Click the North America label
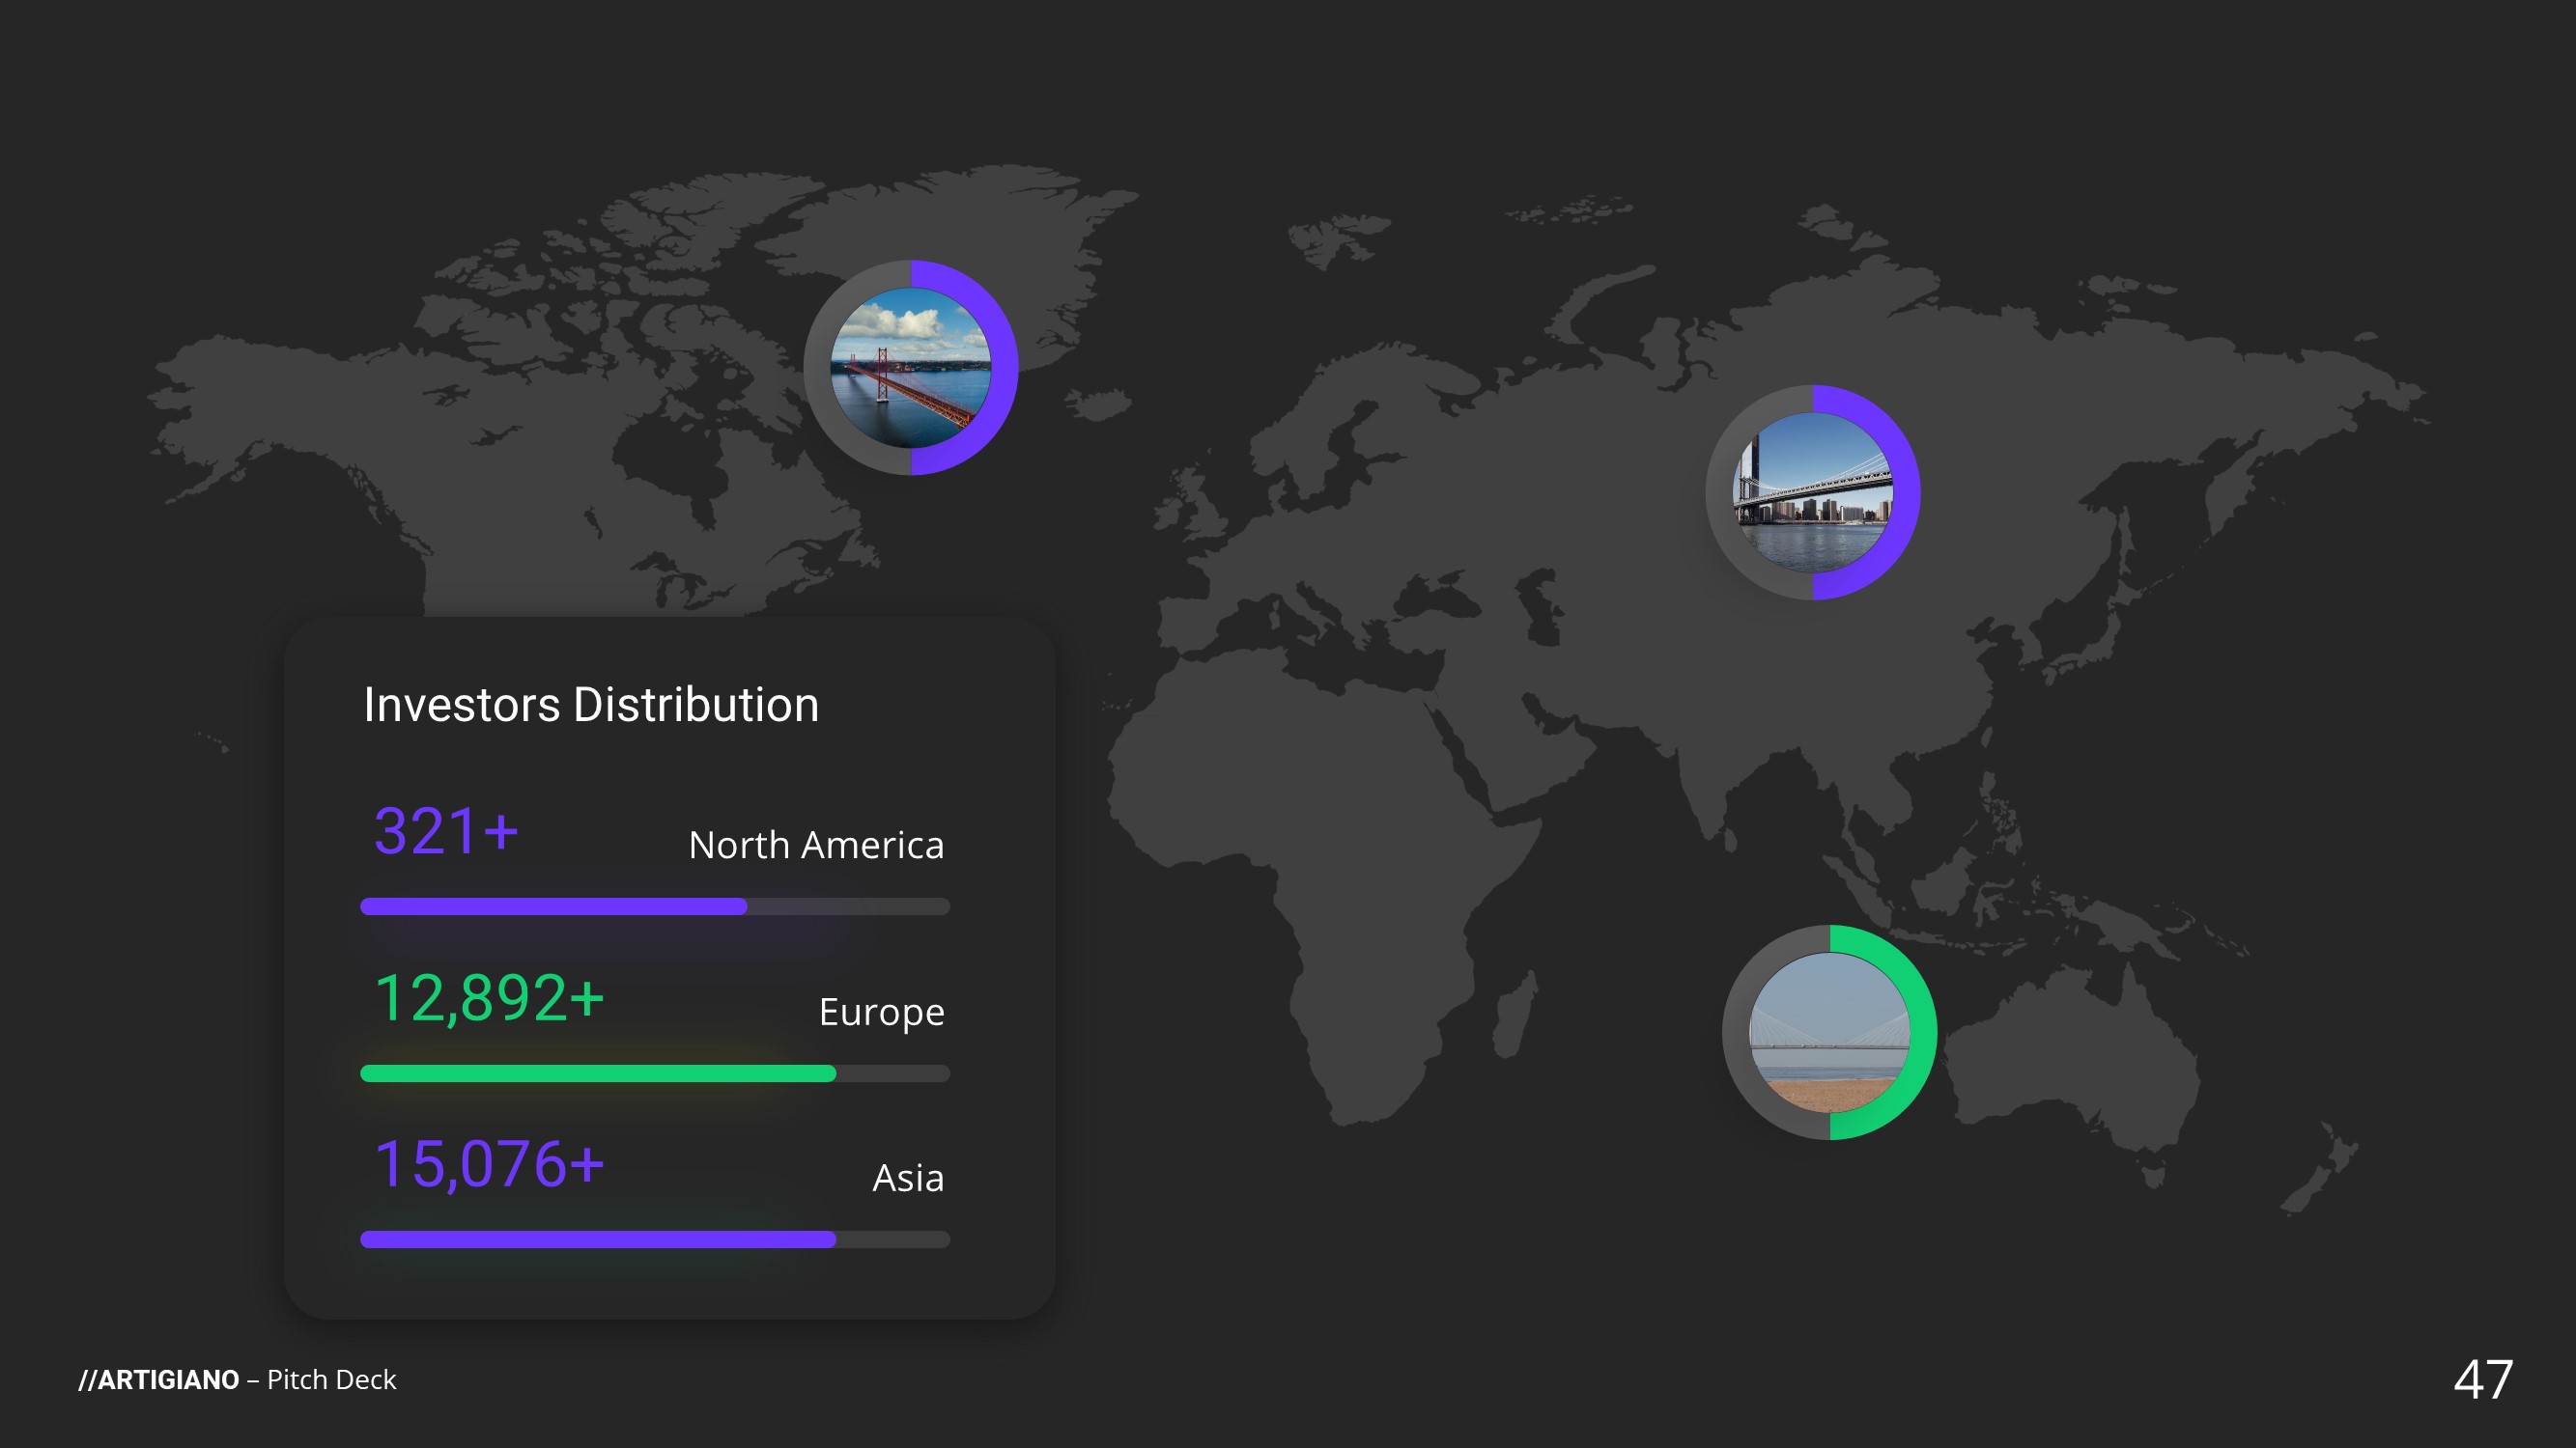Screen dimensions: 2576x1448 816,846
